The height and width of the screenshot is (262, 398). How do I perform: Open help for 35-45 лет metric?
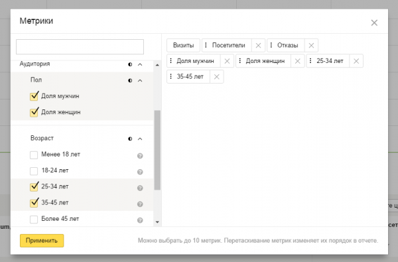click(x=140, y=204)
